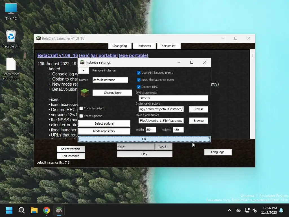The image size is (289, 217).
Task: Toggle Use skin & sound proxy checkbox
Action: pos(139,73)
